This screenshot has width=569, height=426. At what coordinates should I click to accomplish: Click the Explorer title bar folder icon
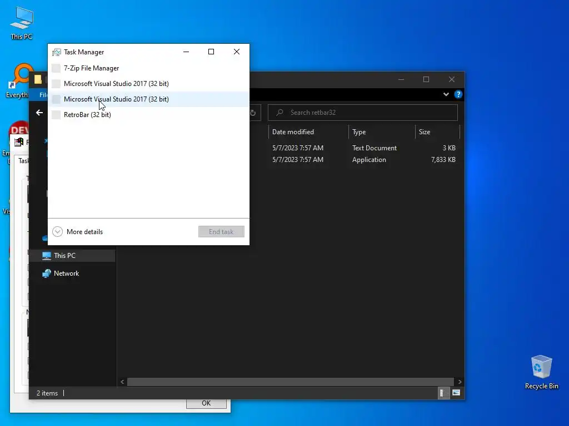tap(38, 79)
